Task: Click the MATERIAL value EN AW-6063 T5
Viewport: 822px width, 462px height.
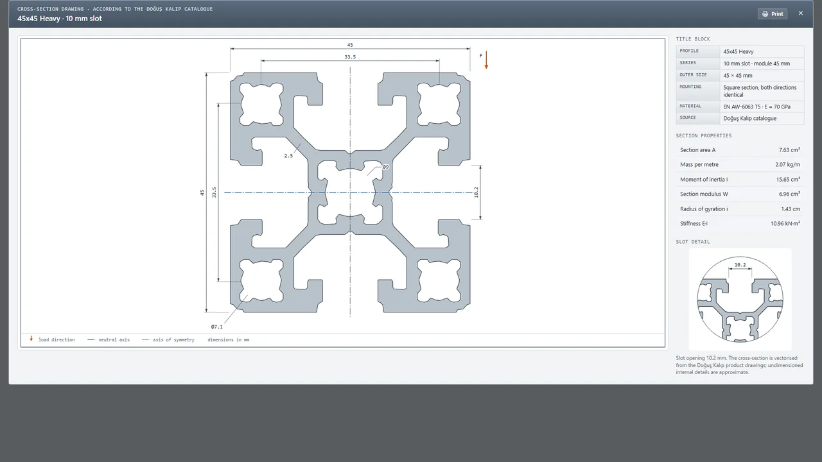Action: [x=757, y=107]
